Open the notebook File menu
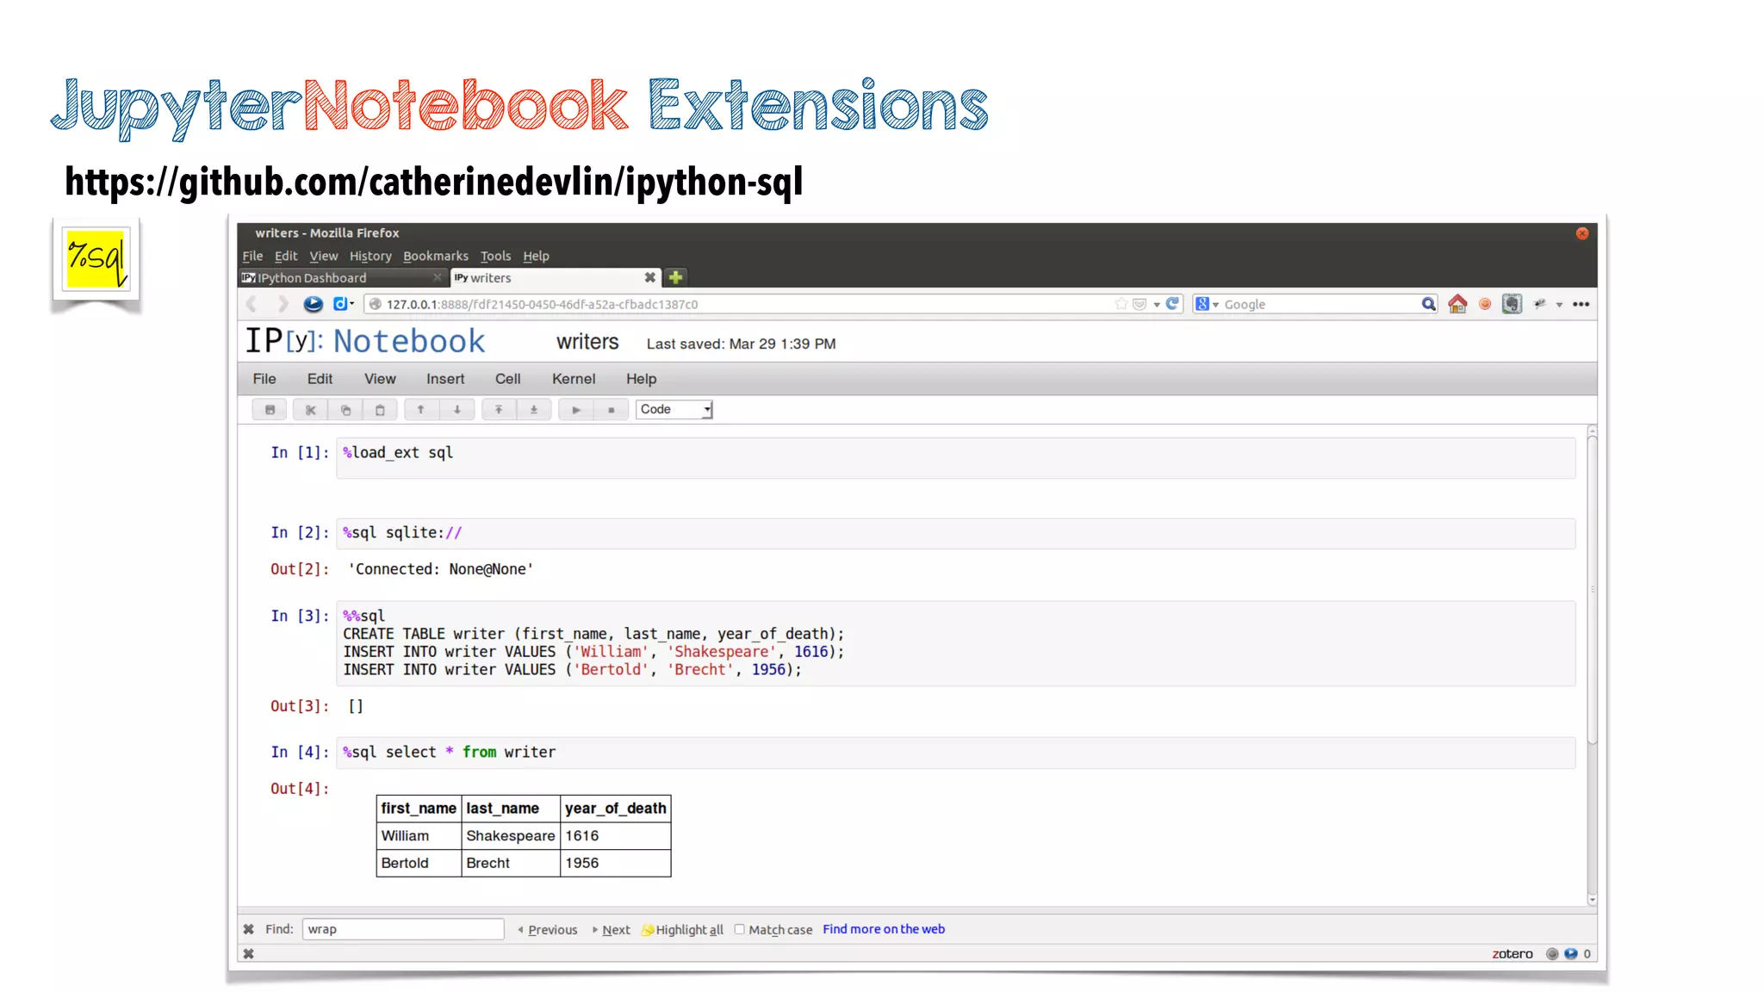 [x=264, y=379]
